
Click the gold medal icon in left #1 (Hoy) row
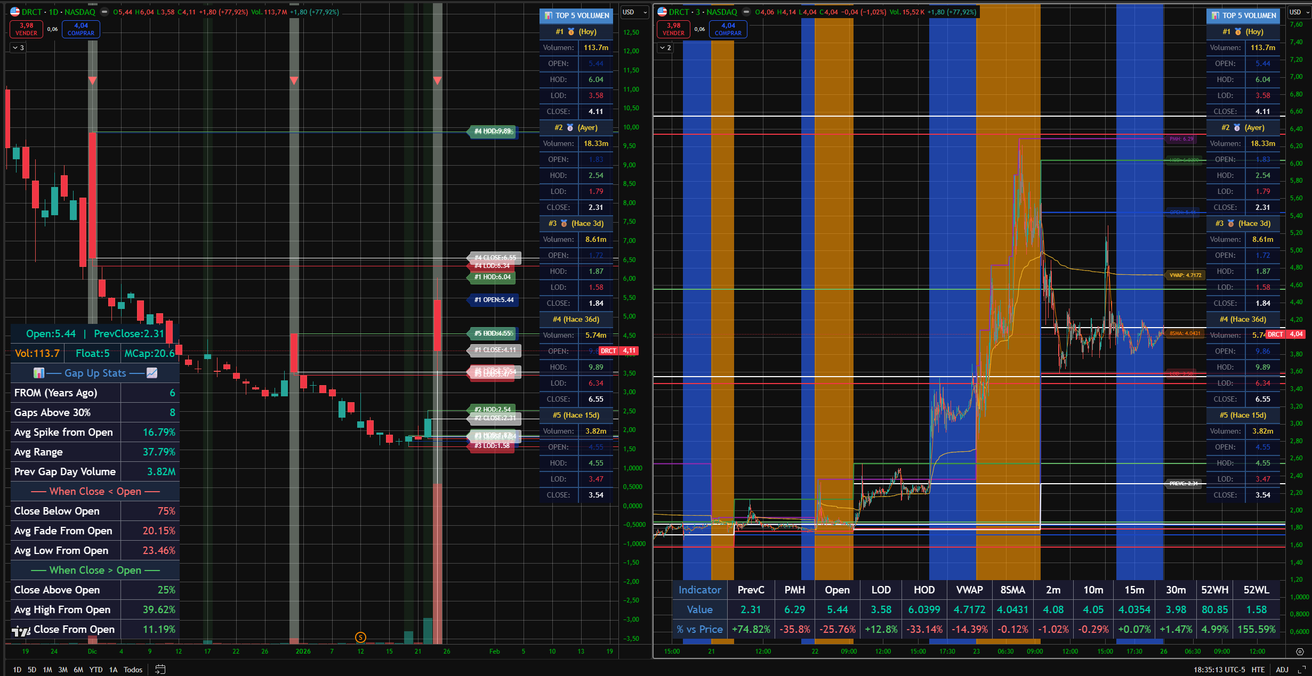pyautogui.click(x=571, y=31)
